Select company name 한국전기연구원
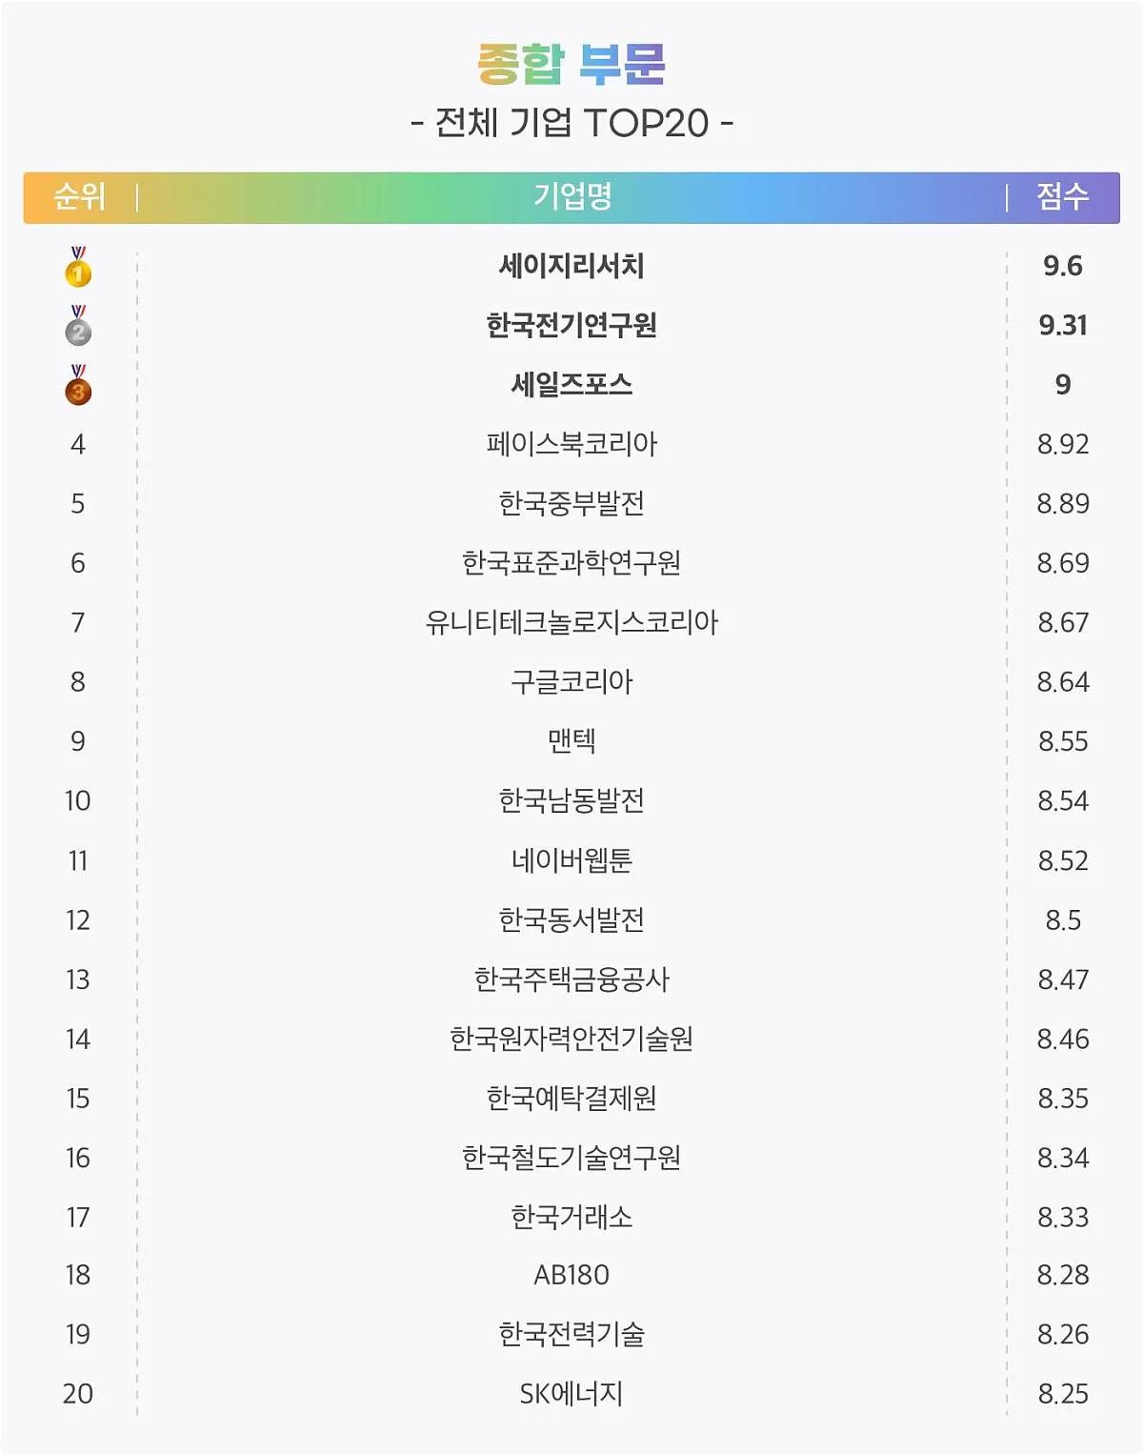The height and width of the screenshot is (1454, 1143). pyautogui.click(x=571, y=326)
